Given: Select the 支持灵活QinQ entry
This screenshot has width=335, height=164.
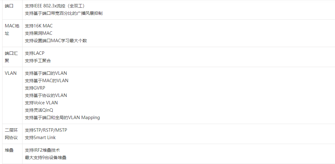Looking at the screenshot, I should (x=39, y=110).
